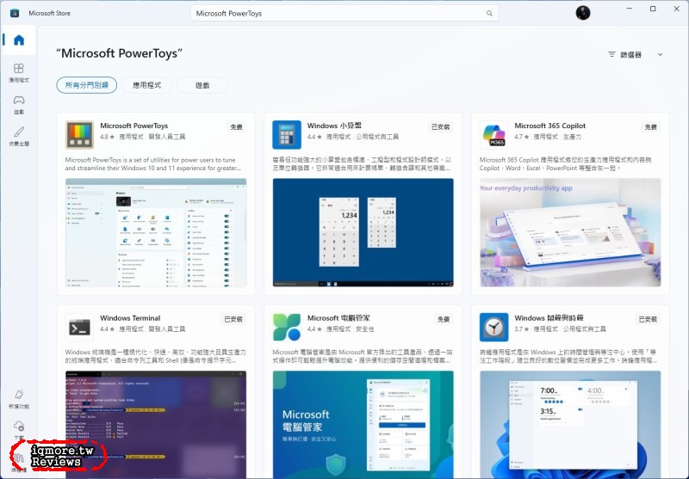Screen dimensions: 689x479
Task: Select the 應用程式 apps filter tab
Action: (146, 85)
